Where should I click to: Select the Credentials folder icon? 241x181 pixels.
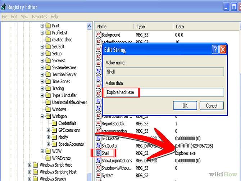pyautogui.click(x=54, y=123)
